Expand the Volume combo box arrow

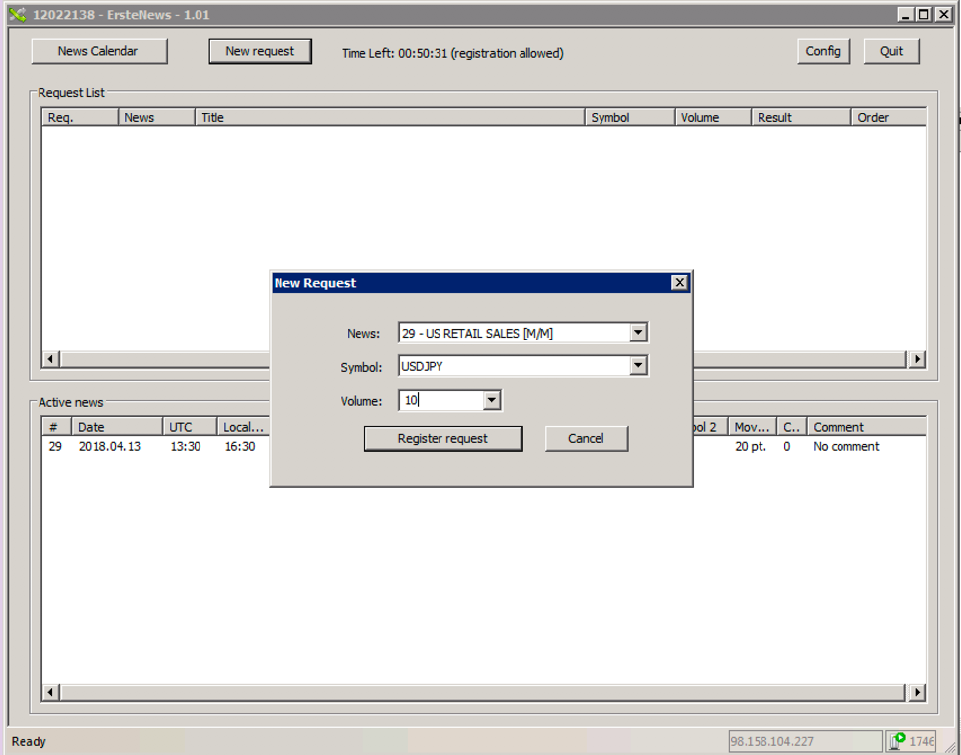point(492,400)
